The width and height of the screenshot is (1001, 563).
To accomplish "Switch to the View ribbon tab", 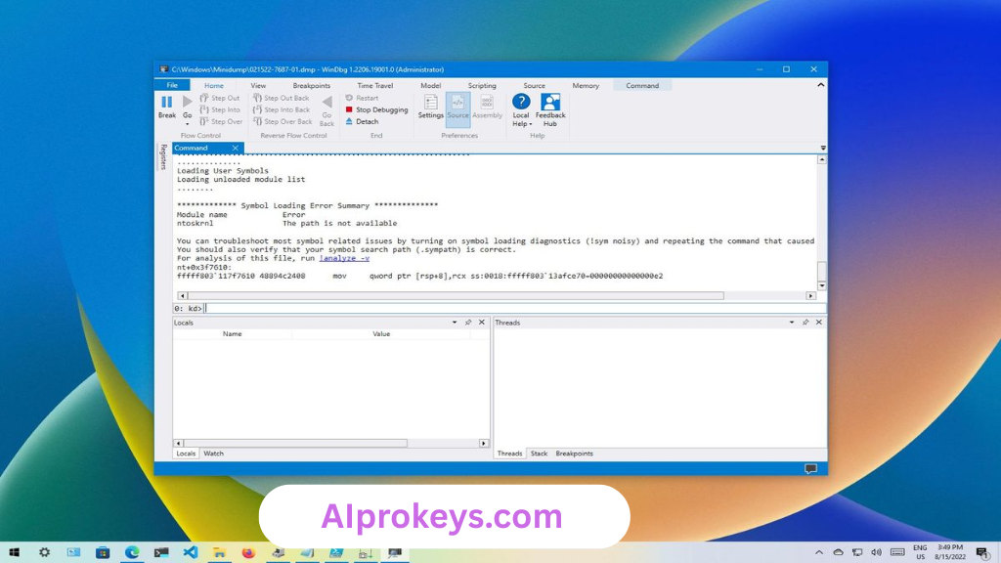I will click(258, 86).
